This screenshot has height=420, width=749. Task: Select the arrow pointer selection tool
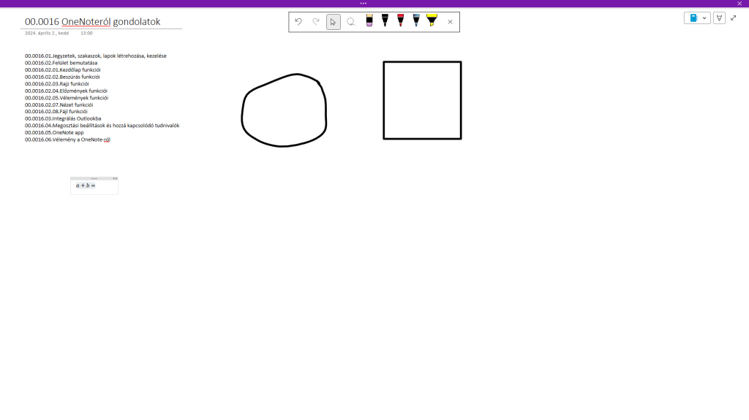point(334,22)
